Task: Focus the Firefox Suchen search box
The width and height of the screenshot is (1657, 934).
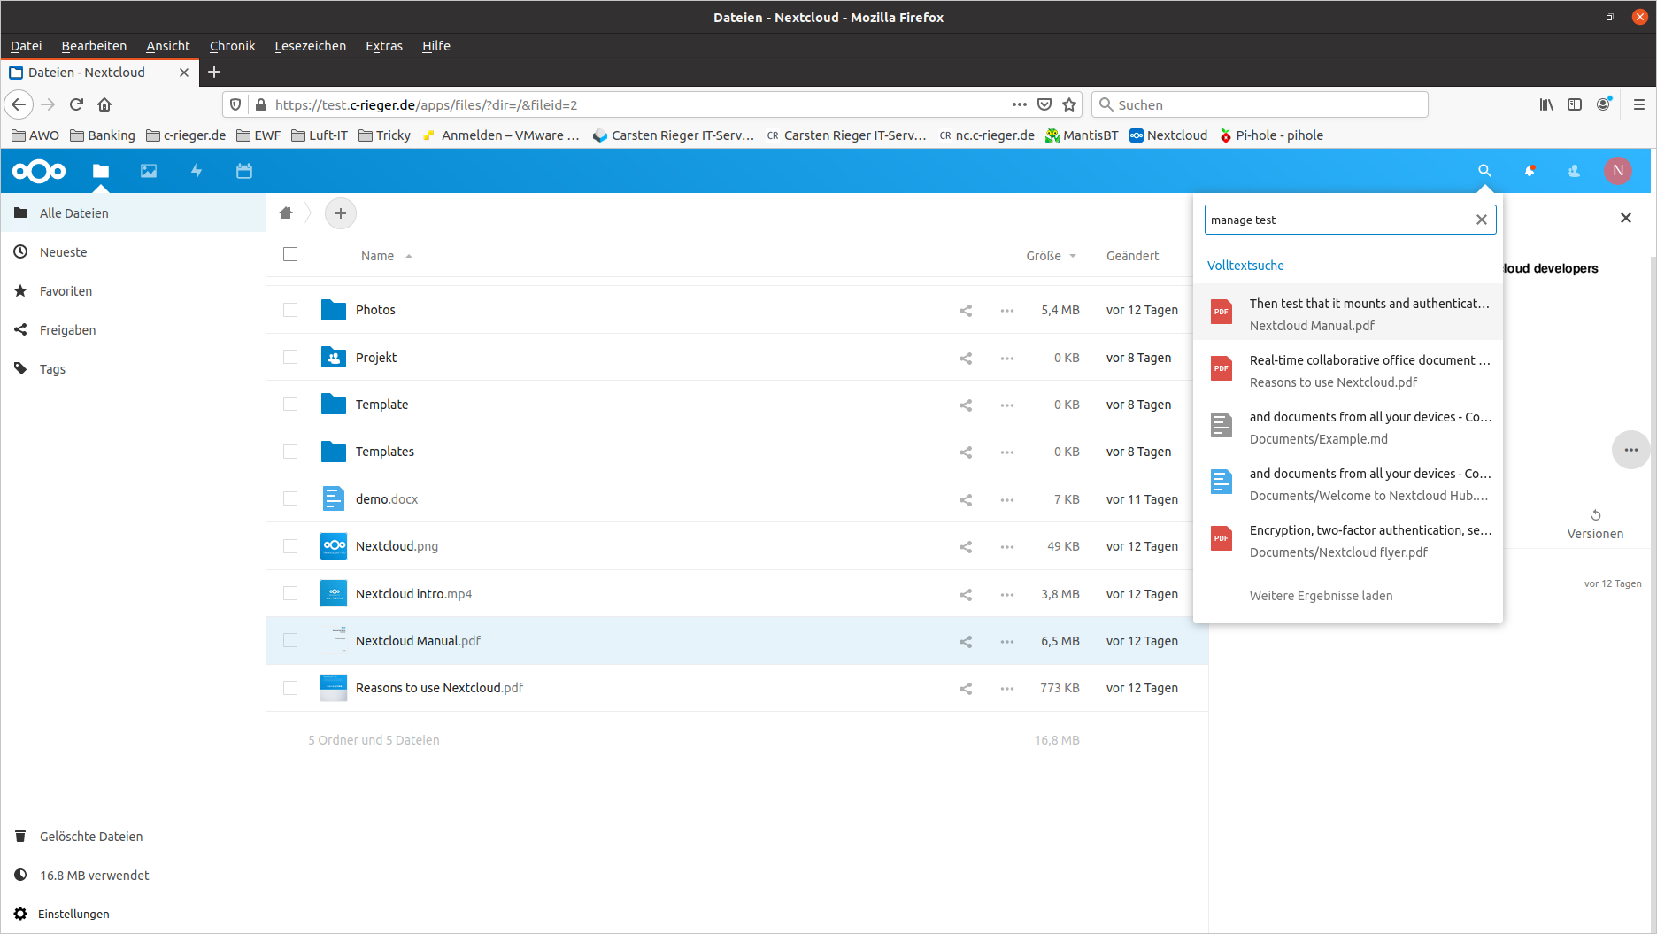Action: [x=1260, y=104]
